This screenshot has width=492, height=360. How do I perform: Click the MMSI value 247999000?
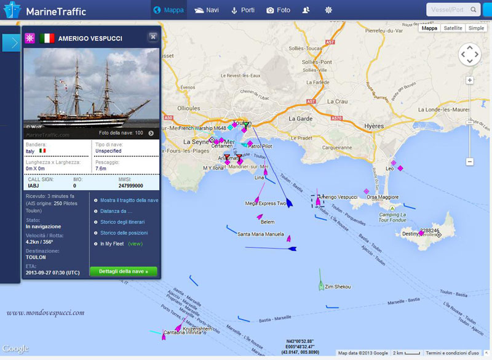coord(130,186)
